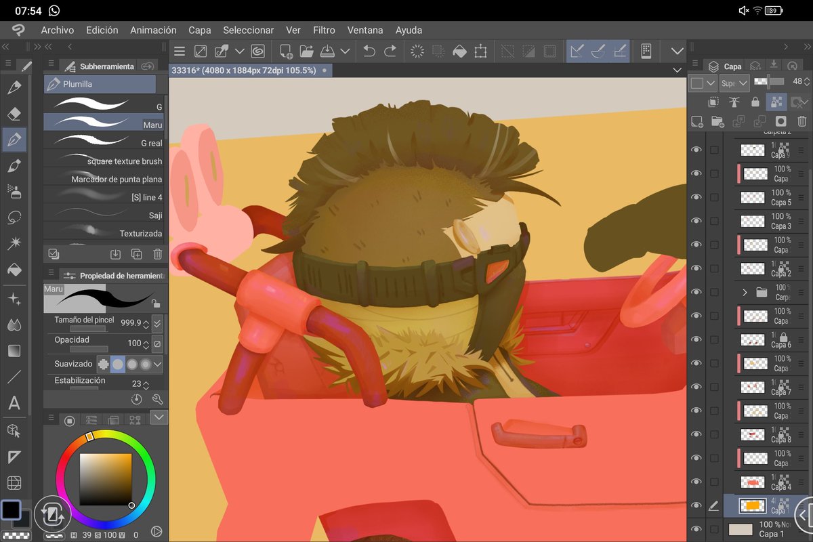
Task: Open the Clip Studio launcher icon
Action: tap(257, 51)
